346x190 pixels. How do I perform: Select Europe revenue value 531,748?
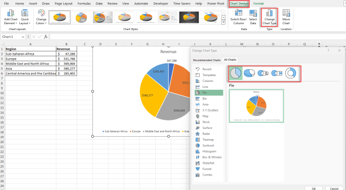[x=66, y=59]
